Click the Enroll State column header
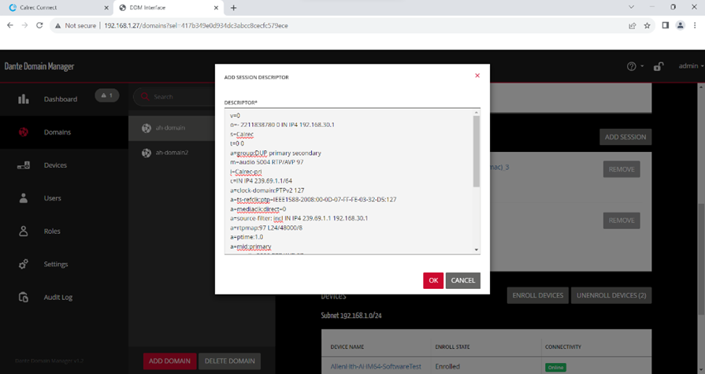The image size is (705, 374). (452, 347)
